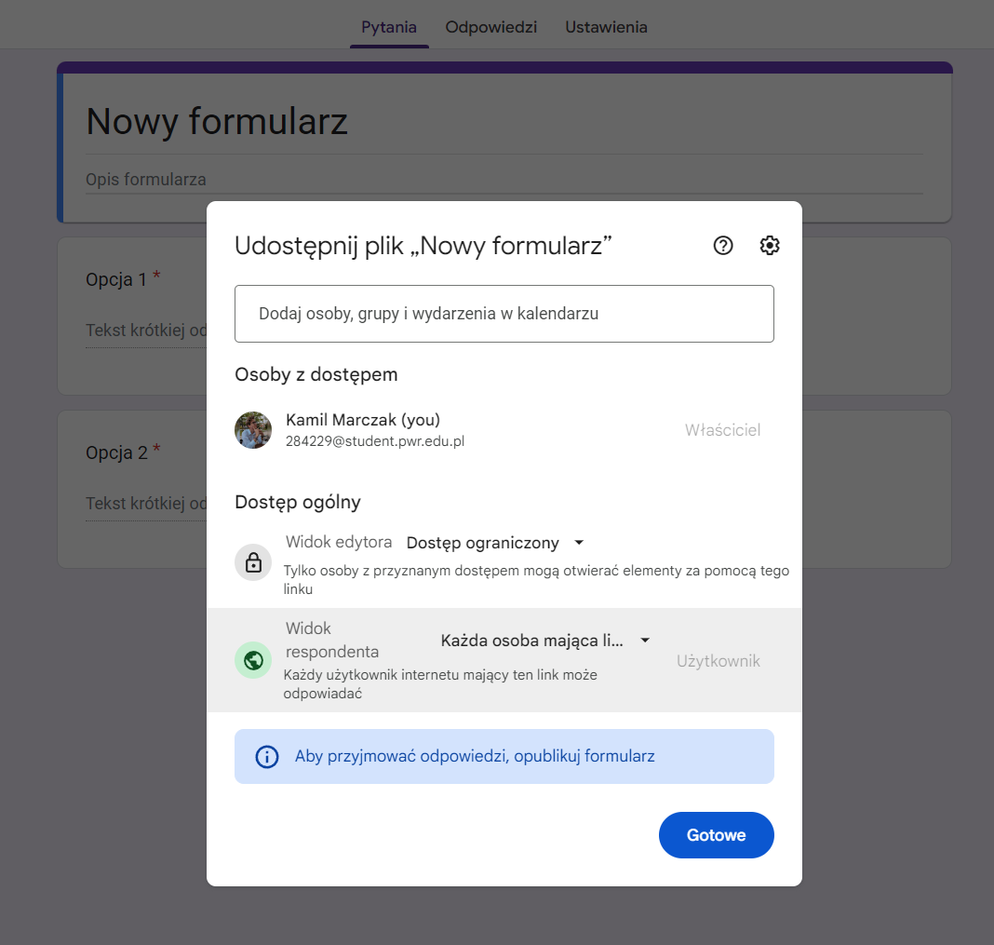The height and width of the screenshot is (945, 994).
Task: Click the "Nowy formularz" form title
Action: (217, 122)
